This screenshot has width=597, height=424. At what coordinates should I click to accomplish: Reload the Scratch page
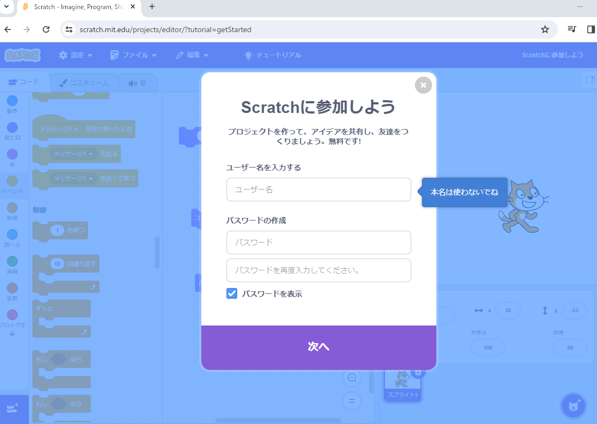tap(46, 29)
